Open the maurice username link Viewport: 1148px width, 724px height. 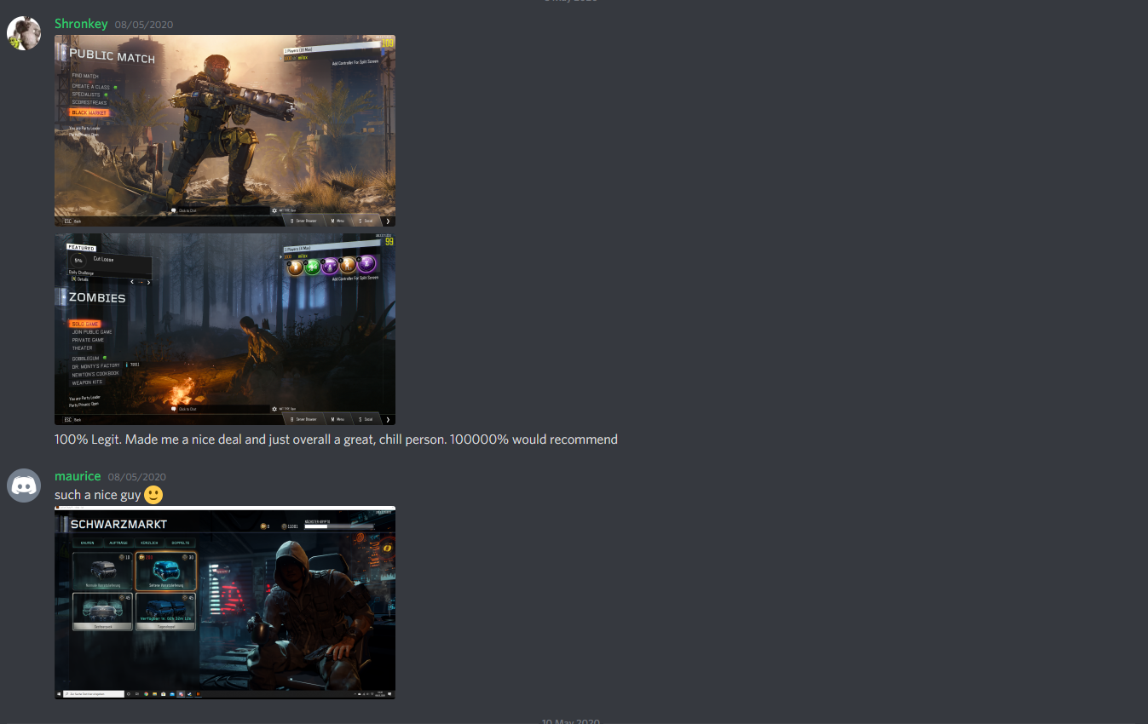pos(78,476)
